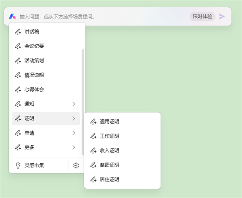Expand the 更多 submenu arrow
The height and width of the screenshot is (198, 242).
click(73, 147)
